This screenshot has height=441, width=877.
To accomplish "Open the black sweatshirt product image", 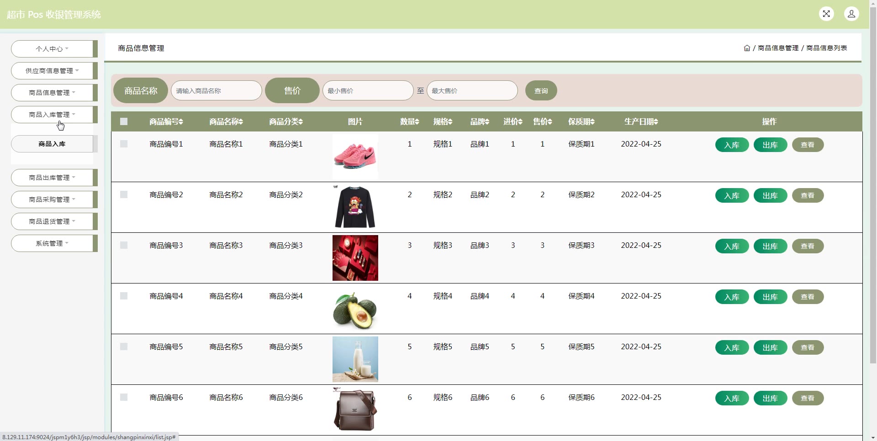I will [x=355, y=207].
